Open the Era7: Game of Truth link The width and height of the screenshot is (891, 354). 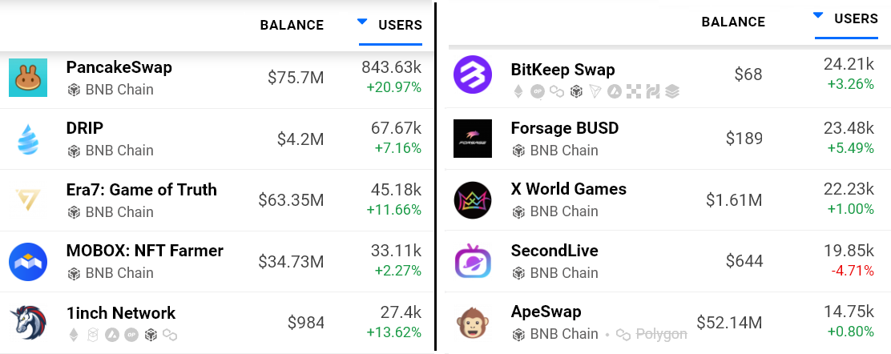pyautogui.click(x=142, y=190)
